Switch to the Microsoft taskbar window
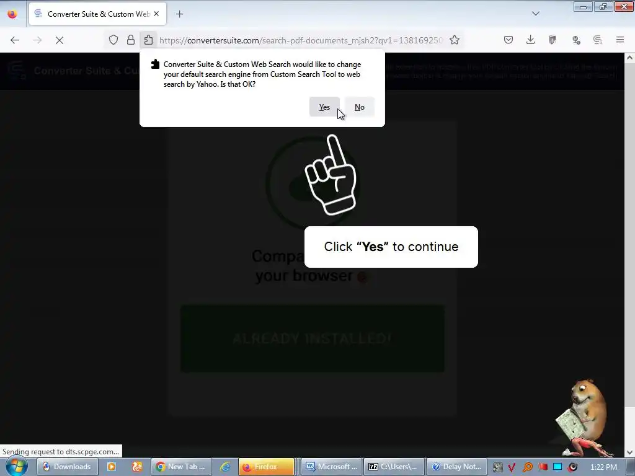This screenshot has width=635, height=476. (x=331, y=467)
